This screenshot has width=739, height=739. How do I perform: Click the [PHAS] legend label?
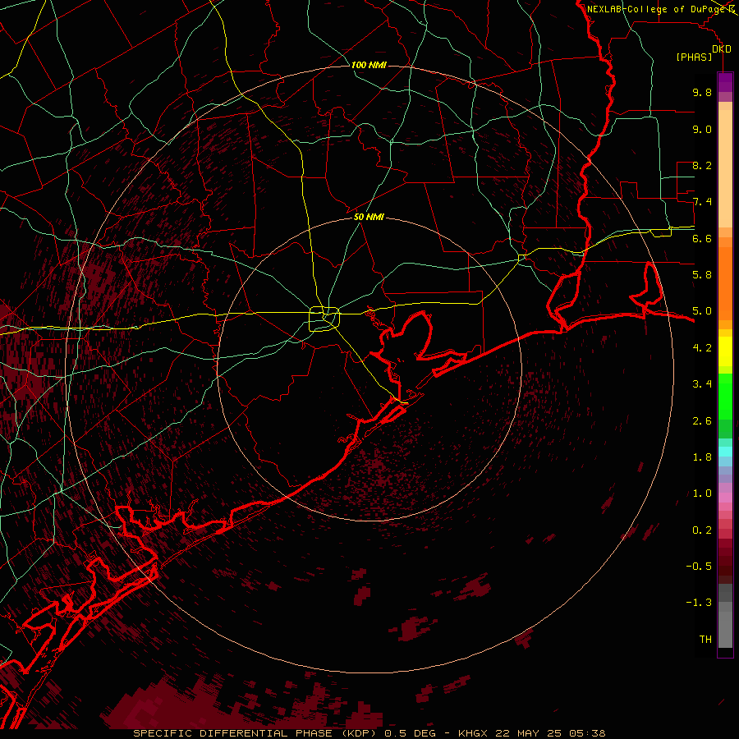point(694,57)
